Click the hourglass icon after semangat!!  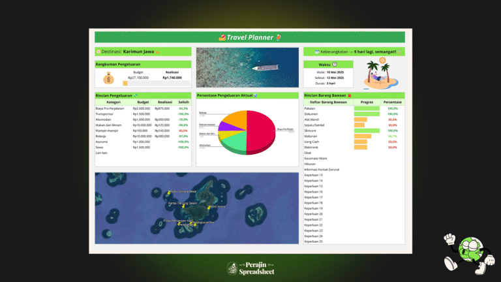click(399, 52)
